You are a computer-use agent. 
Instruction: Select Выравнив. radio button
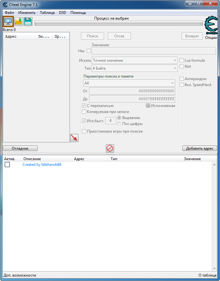[119, 118]
